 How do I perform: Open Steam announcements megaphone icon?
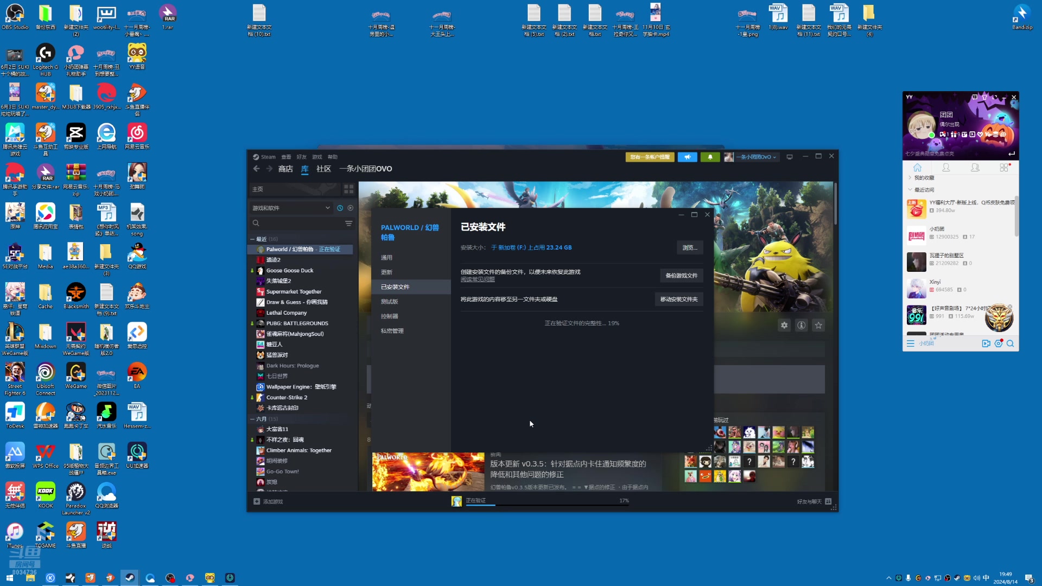click(688, 157)
